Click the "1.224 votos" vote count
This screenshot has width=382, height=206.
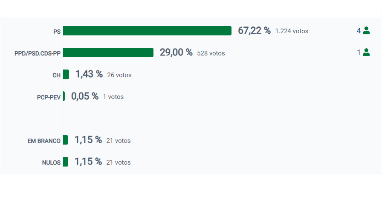click(292, 31)
